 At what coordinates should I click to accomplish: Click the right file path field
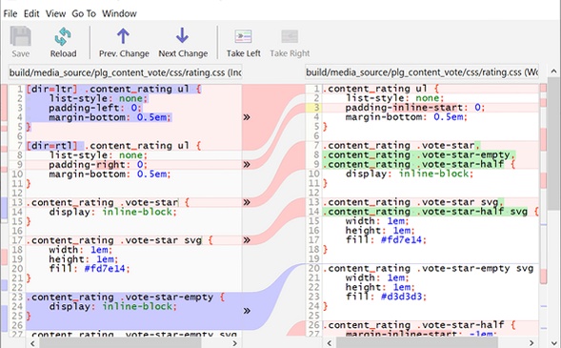pos(422,72)
